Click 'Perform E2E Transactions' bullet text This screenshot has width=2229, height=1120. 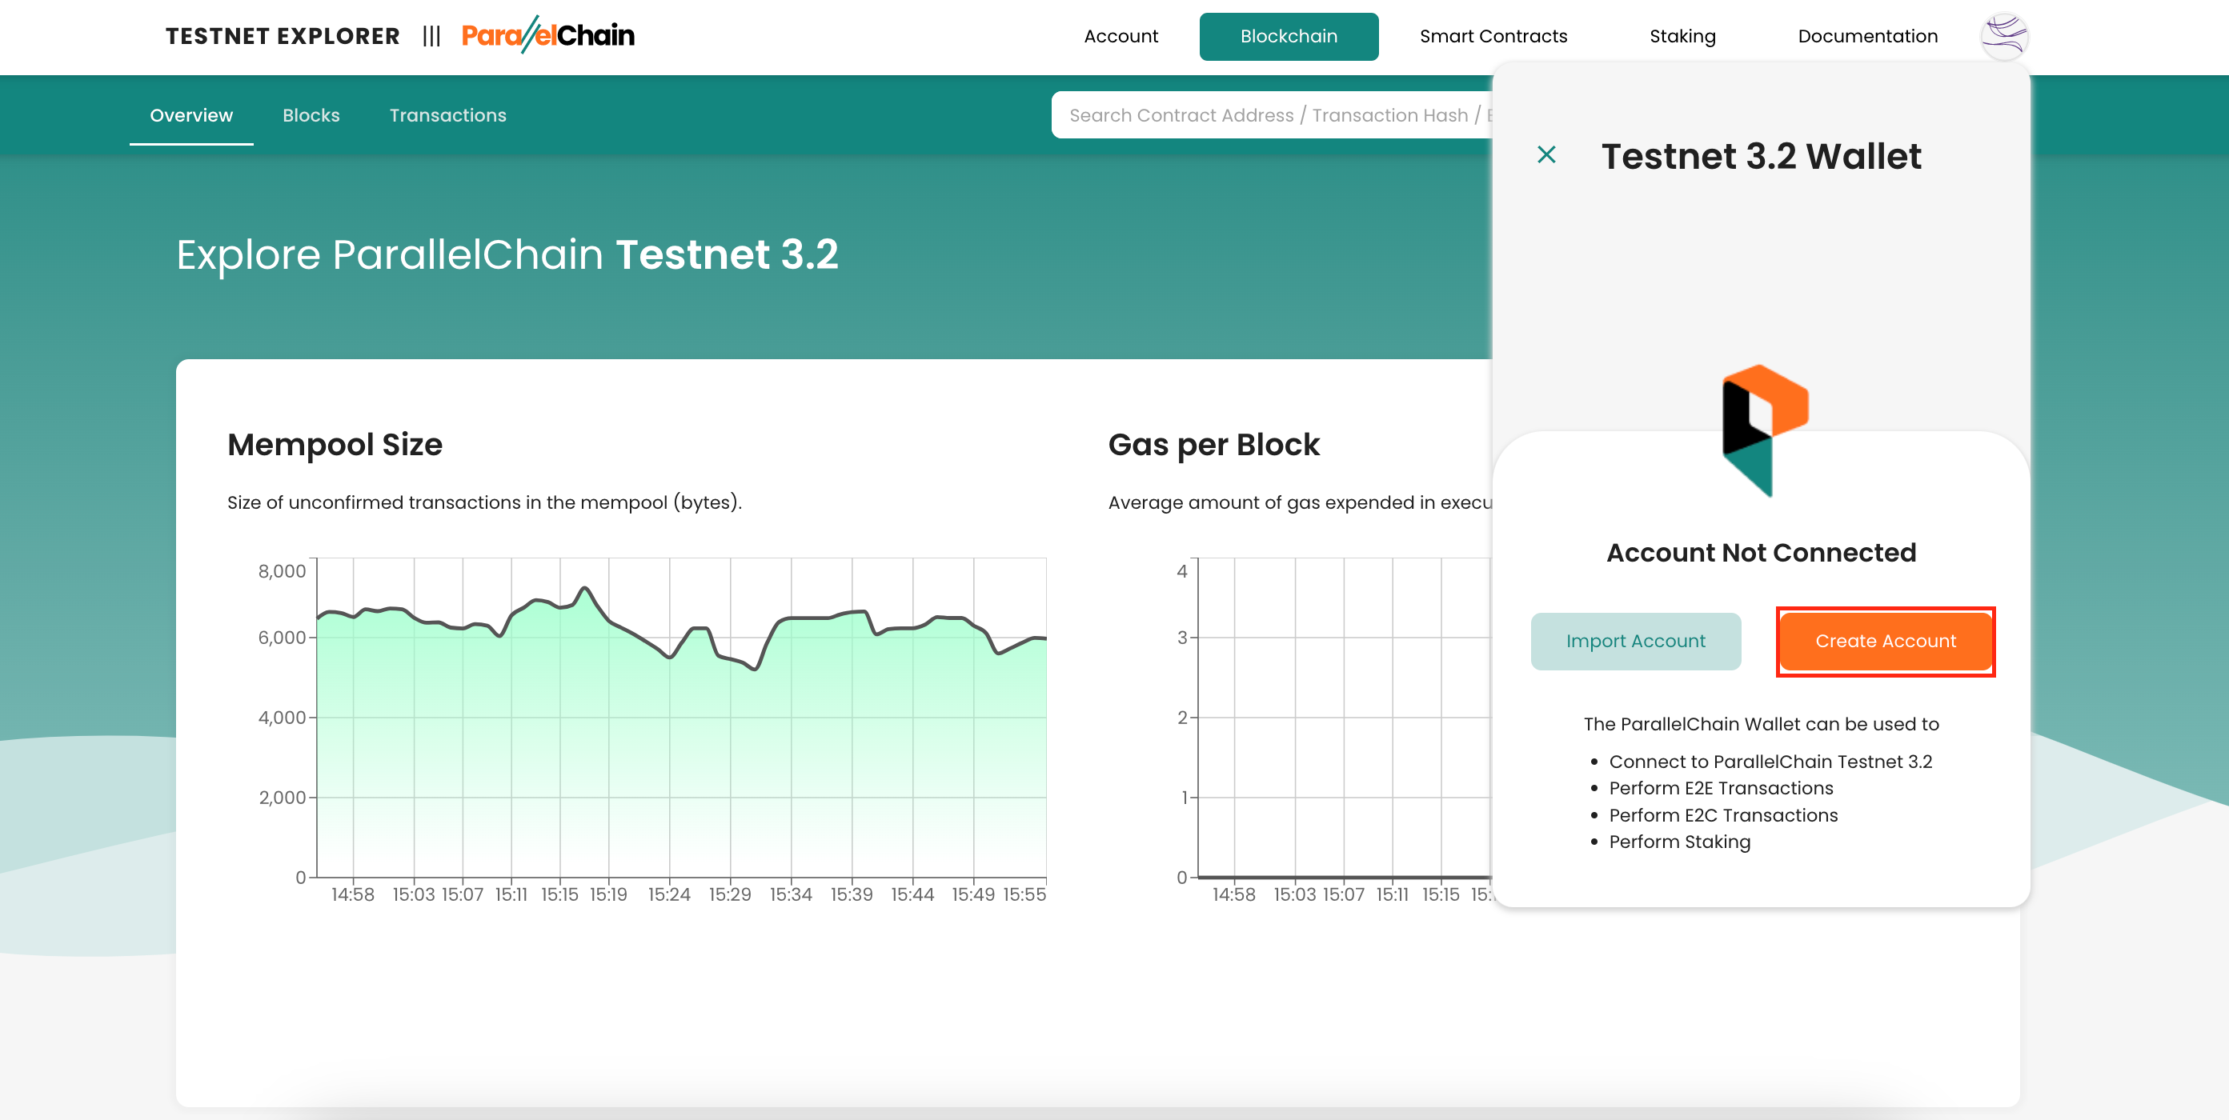point(1721,788)
